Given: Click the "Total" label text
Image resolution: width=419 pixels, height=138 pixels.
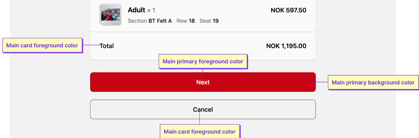Looking at the screenshot, I should point(107,46).
